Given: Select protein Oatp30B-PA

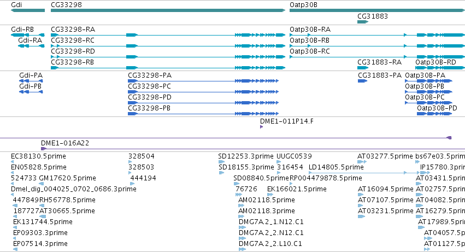Looking at the screenshot, I should pos(425,75).
